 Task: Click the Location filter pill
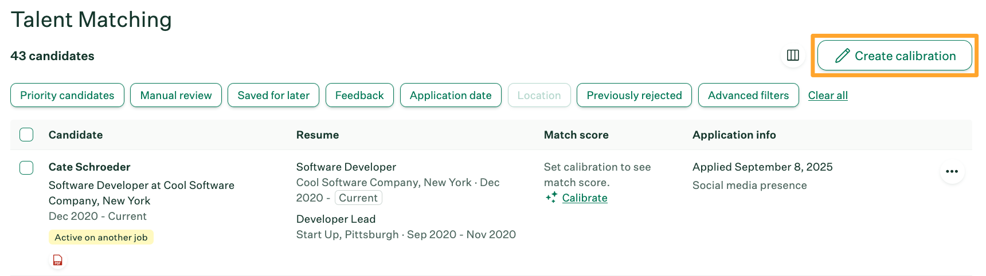pos(539,95)
